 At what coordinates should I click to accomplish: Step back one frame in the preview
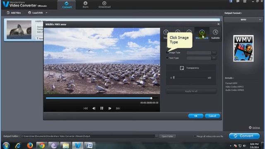tap(94, 108)
